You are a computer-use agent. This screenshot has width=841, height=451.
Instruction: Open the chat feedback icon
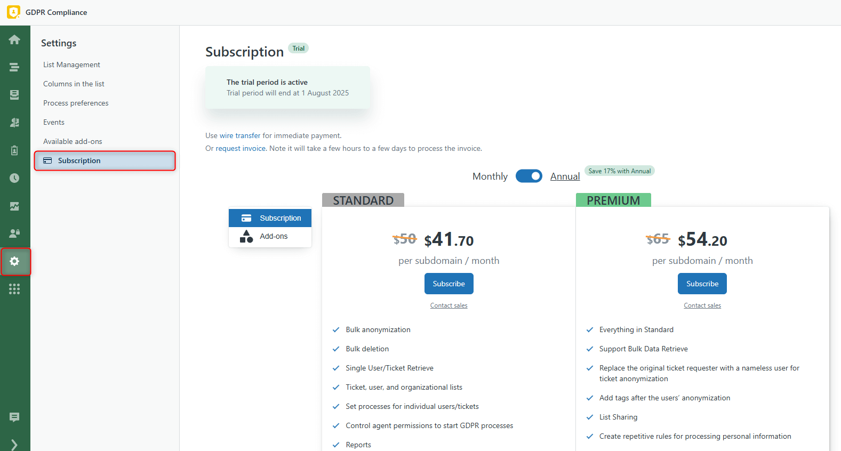pyautogui.click(x=14, y=417)
